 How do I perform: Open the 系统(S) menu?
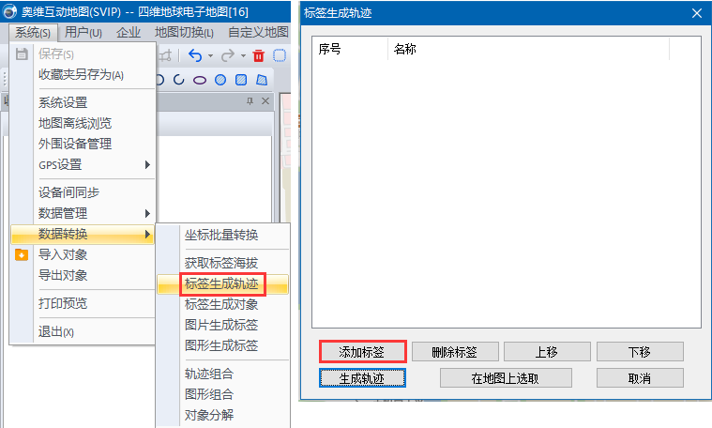tap(33, 33)
